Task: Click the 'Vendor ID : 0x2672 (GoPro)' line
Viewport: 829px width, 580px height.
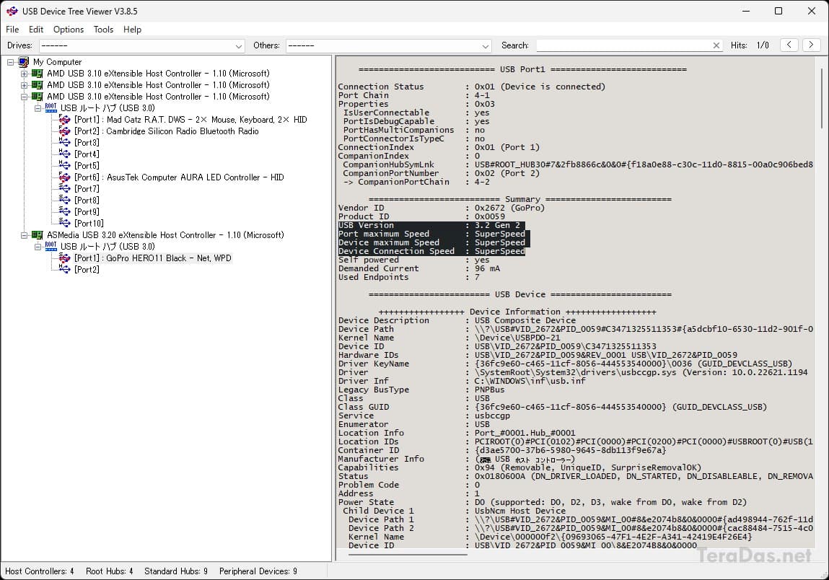Action: click(x=442, y=208)
